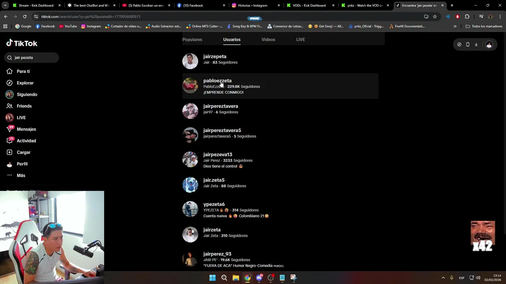
Task: Open jairzepeta profile avatar
Action: point(190,61)
